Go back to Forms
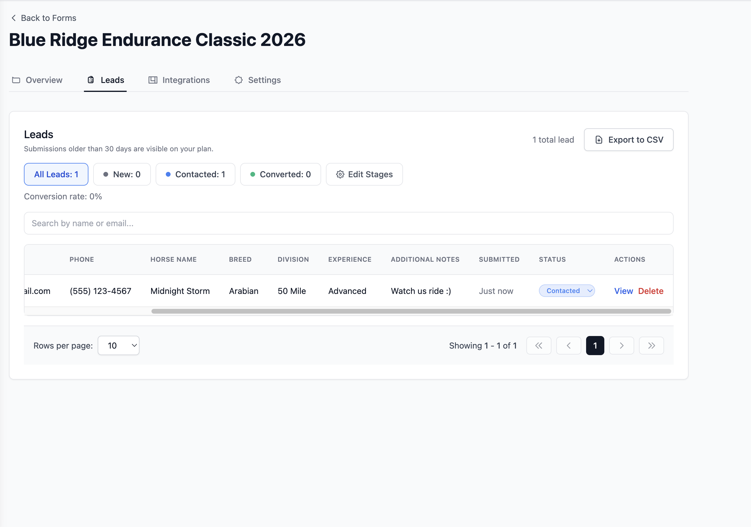The width and height of the screenshot is (751, 527). (44, 18)
